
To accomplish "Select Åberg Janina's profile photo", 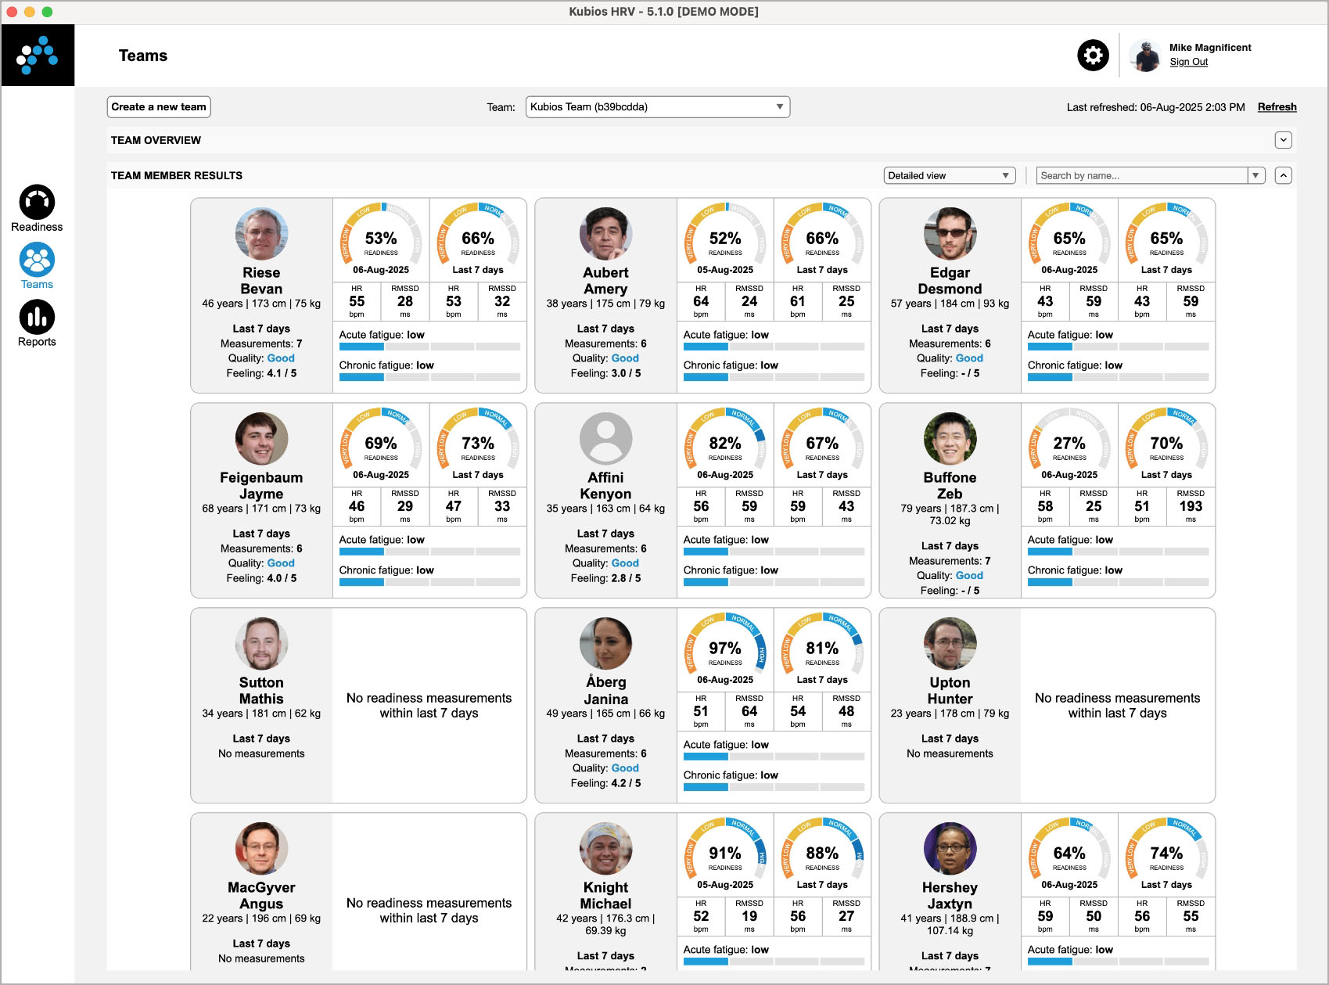I will tap(605, 643).
